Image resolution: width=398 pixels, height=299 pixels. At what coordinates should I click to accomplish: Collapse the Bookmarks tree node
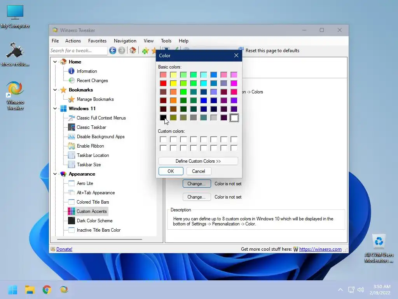point(55,90)
